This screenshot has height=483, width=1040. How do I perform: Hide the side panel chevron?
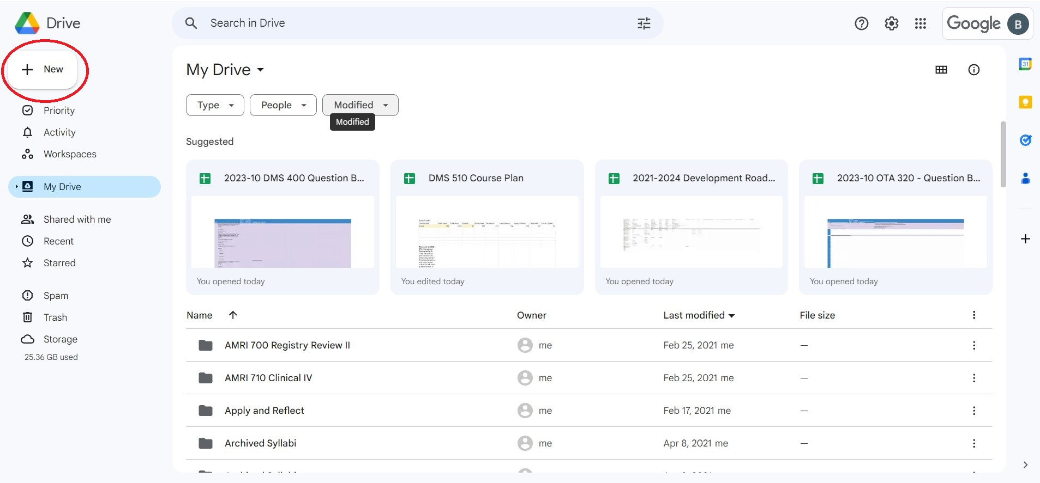1025,464
